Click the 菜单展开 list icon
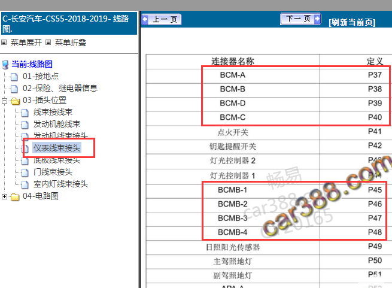Screen dimensions: 392x288 click(4, 43)
